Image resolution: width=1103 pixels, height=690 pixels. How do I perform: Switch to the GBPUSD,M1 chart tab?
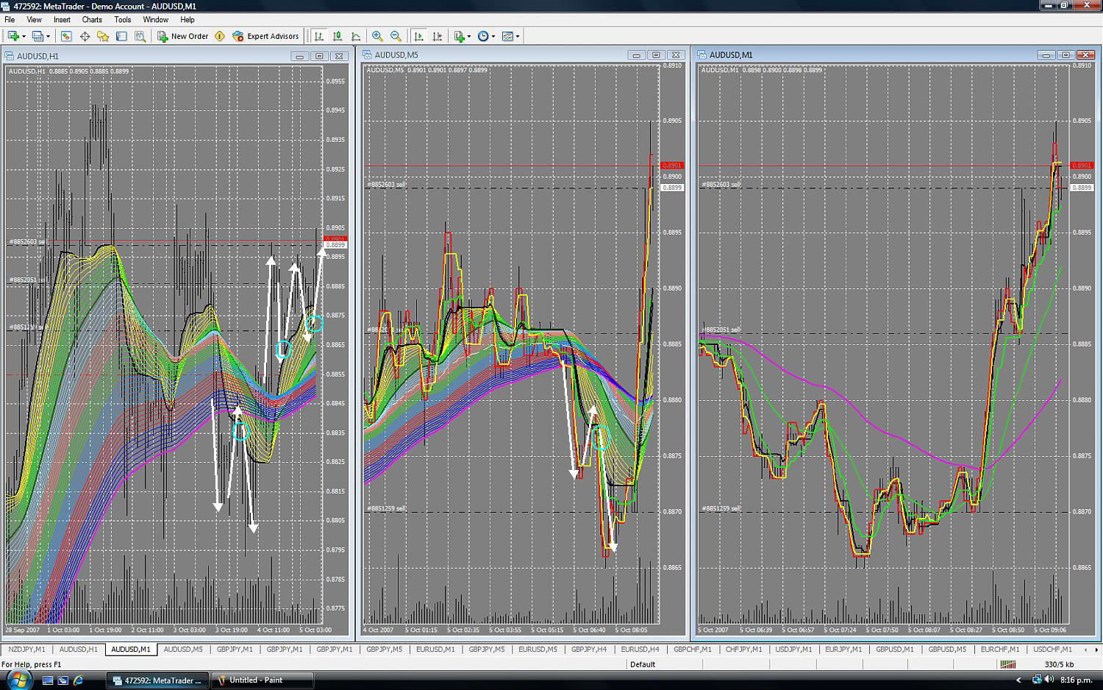pyautogui.click(x=894, y=650)
